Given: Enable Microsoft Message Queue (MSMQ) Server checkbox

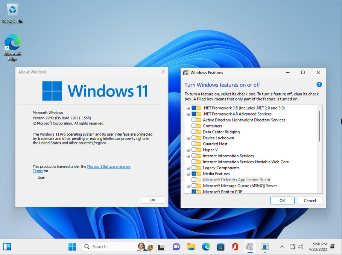Looking at the screenshot, I should click(194, 186).
